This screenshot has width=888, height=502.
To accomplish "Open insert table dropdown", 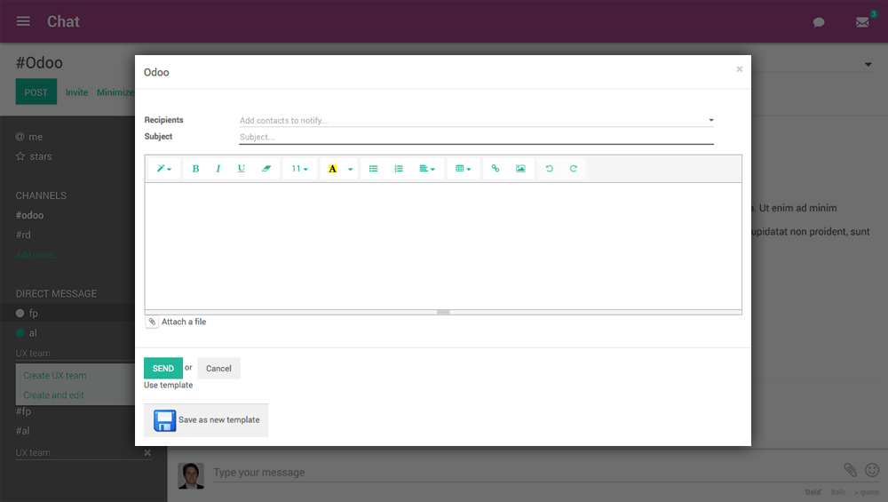I will point(464,168).
